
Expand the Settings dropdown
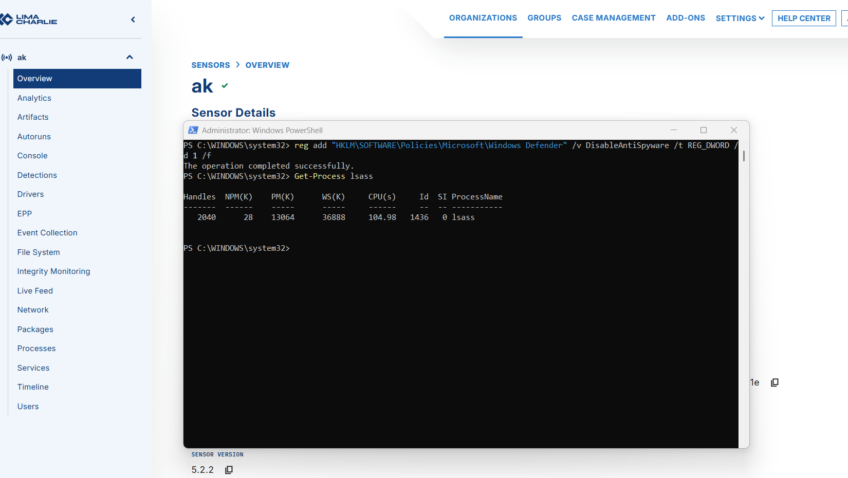click(740, 19)
